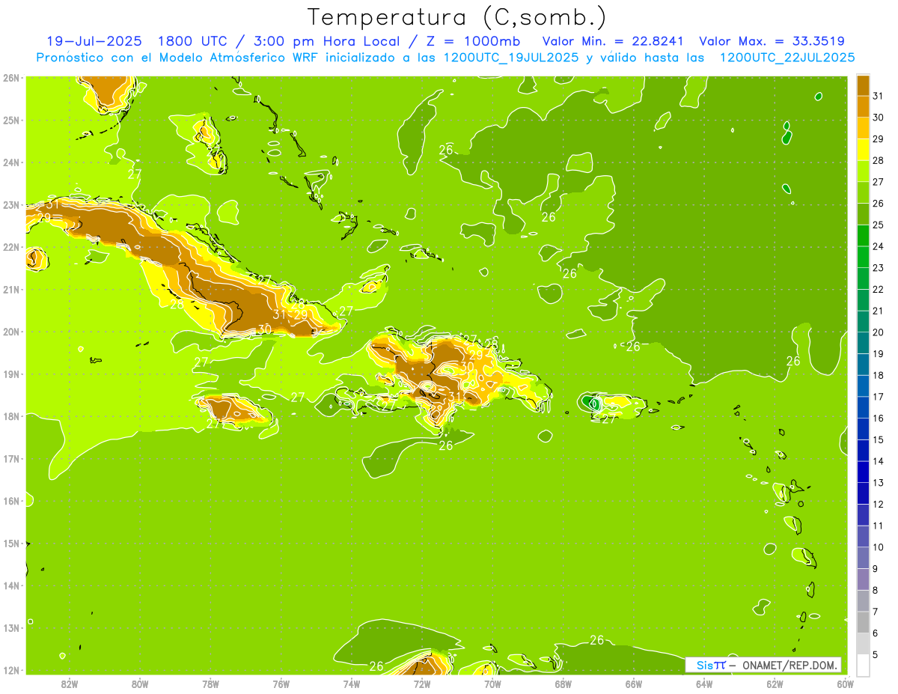Click the "76W" longitude axis label
Image resolution: width=898 pixels, height=694 pixels.
(281, 683)
